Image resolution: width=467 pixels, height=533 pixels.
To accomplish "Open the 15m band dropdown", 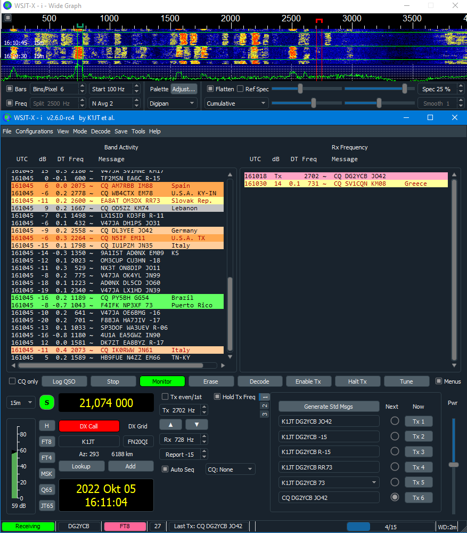I will (21, 403).
